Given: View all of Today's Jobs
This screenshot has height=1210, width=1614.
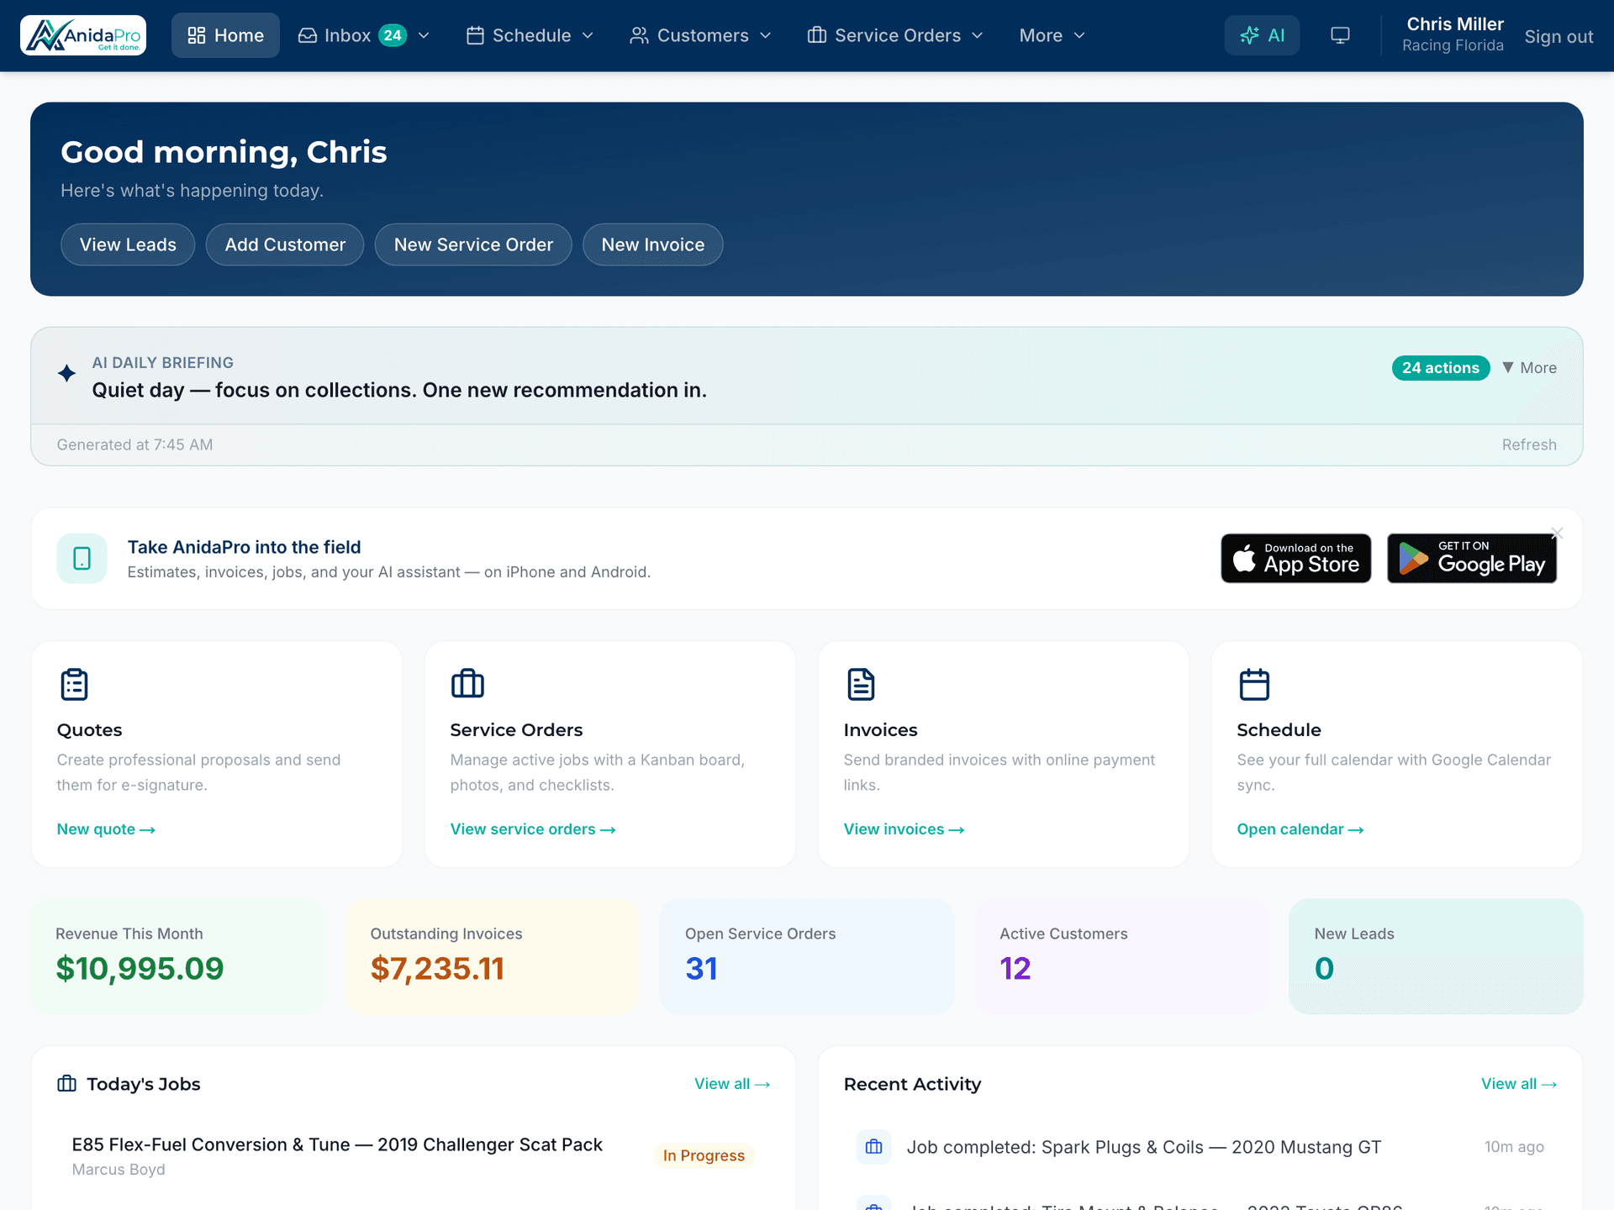Looking at the screenshot, I should click(x=732, y=1084).
